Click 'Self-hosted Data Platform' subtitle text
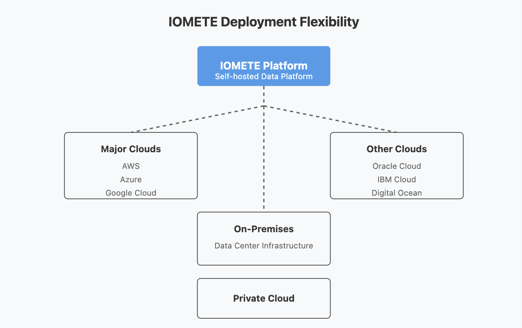The height and width of the screenshot is (328, 522). (x=263, y=76)
